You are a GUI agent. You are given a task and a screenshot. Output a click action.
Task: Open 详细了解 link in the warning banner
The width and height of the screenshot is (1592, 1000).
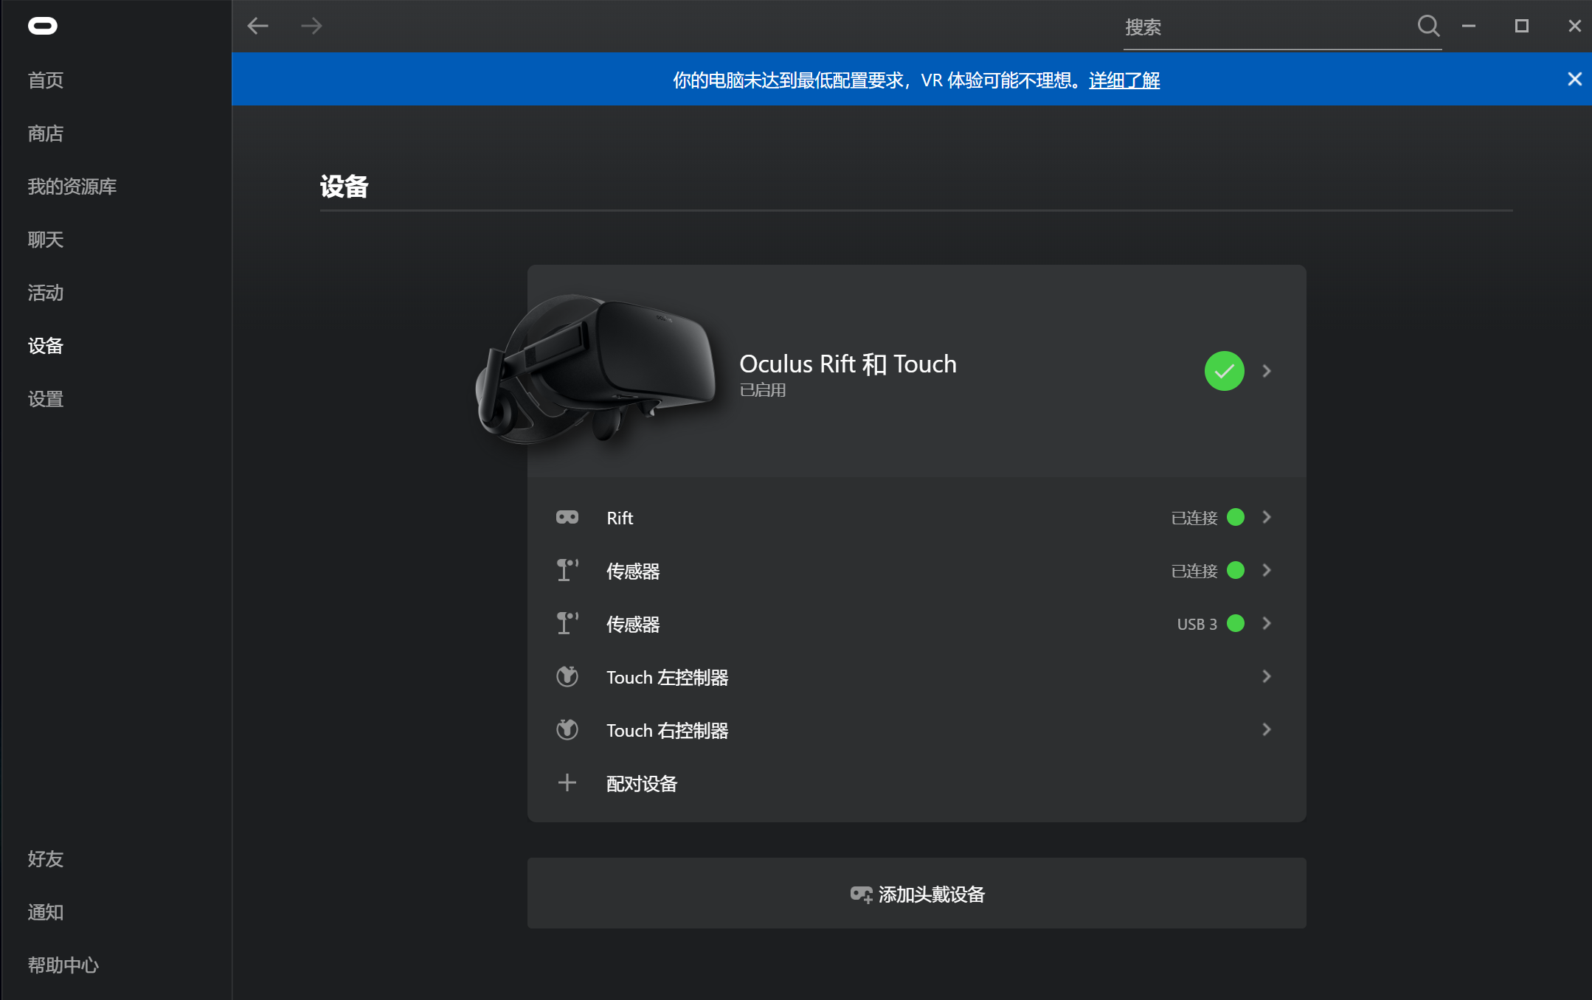click(x=1124, y=80)
